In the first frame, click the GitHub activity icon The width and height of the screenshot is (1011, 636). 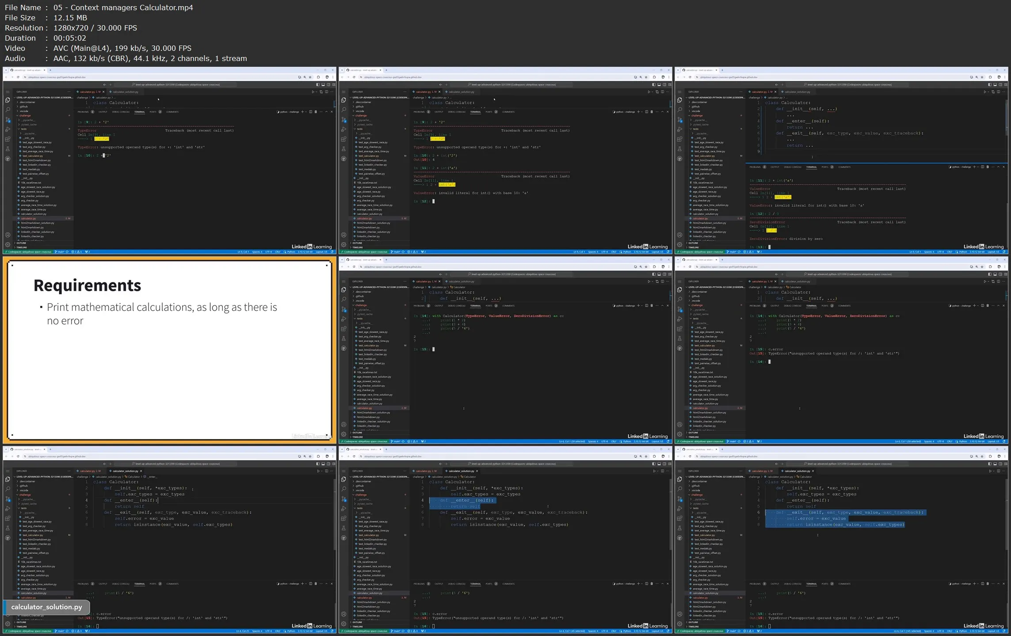point(8,159)
